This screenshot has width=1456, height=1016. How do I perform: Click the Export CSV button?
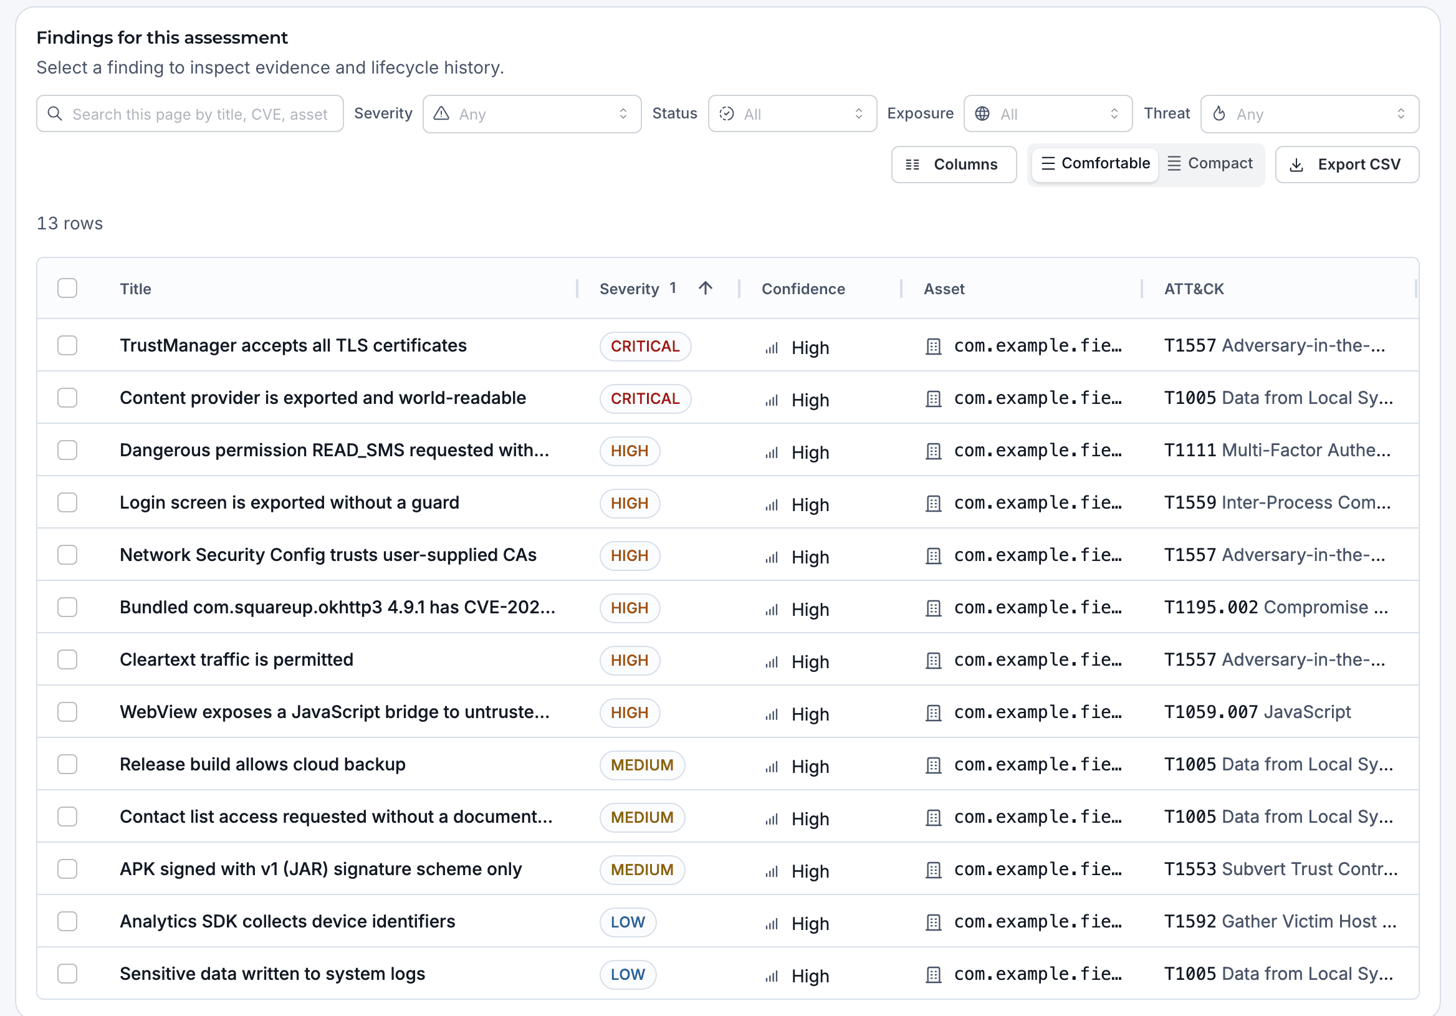pos(1347,165)
